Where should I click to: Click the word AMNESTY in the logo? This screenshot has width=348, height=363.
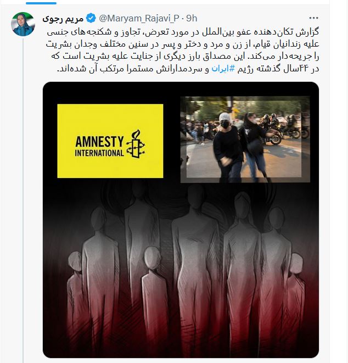click(x=99, y=142)
